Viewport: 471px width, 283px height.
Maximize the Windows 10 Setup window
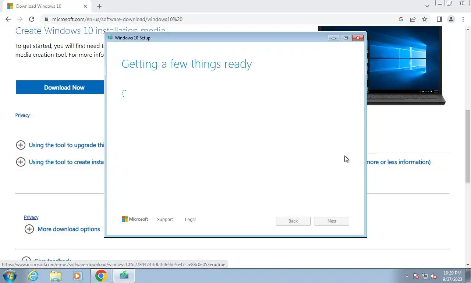(x=346, y=38)
